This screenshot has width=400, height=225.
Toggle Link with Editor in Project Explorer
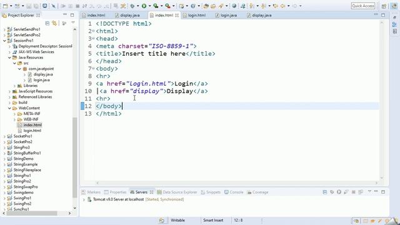click(54, 23)
